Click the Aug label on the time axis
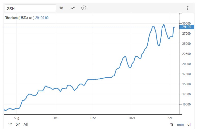The height and width of the screenshot is (132, 198). (16, 118)
